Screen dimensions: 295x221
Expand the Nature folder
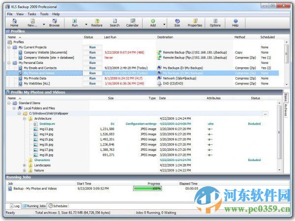pyautogui.click(x=24, y=170)
